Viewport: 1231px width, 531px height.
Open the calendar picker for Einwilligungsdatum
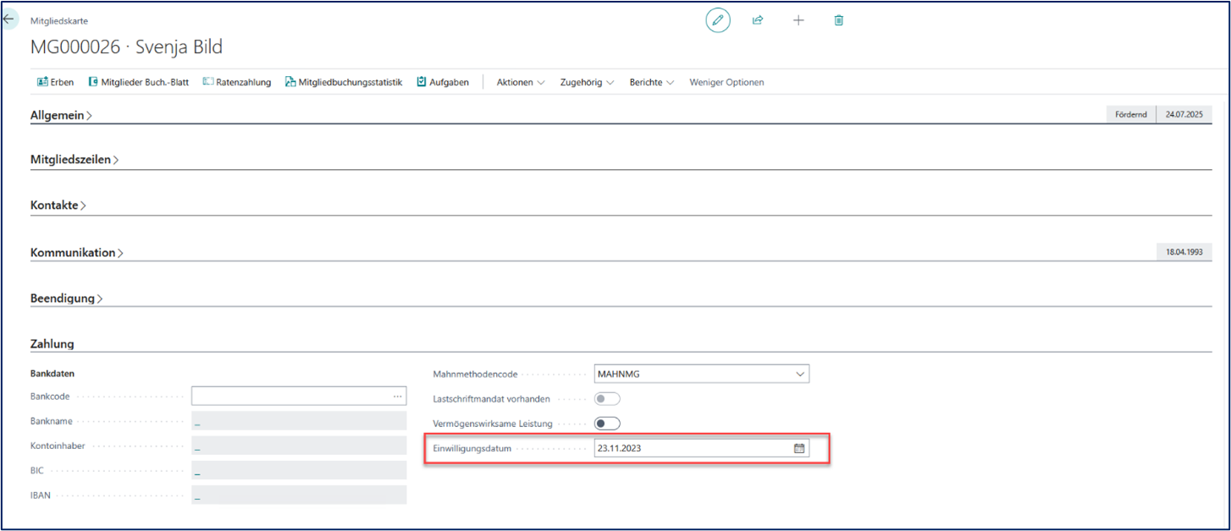tap(798, 448)
